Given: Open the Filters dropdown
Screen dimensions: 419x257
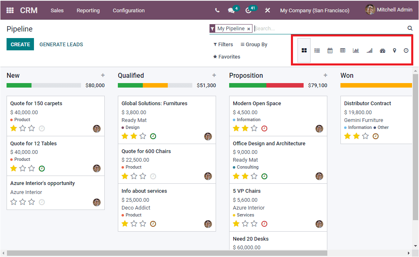Looking at the screenshot, I should click(223, 44).
